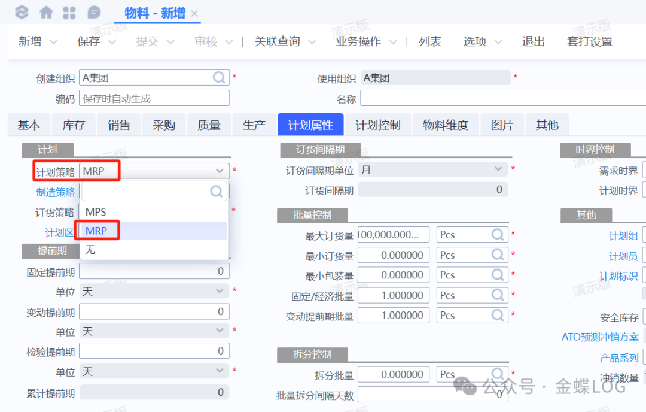Click search icon in 创建组织 field
The width and height of the screenshot is (646, 412).
click(220, 78)
